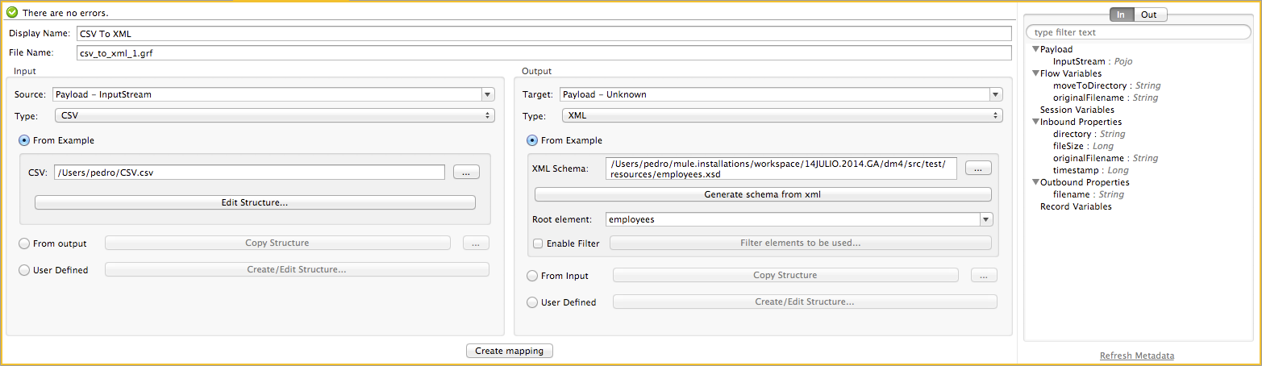Screen dimensions: 1262x366
Task: Enable the Enable Filter checkbox
Action: click(538, 243)
